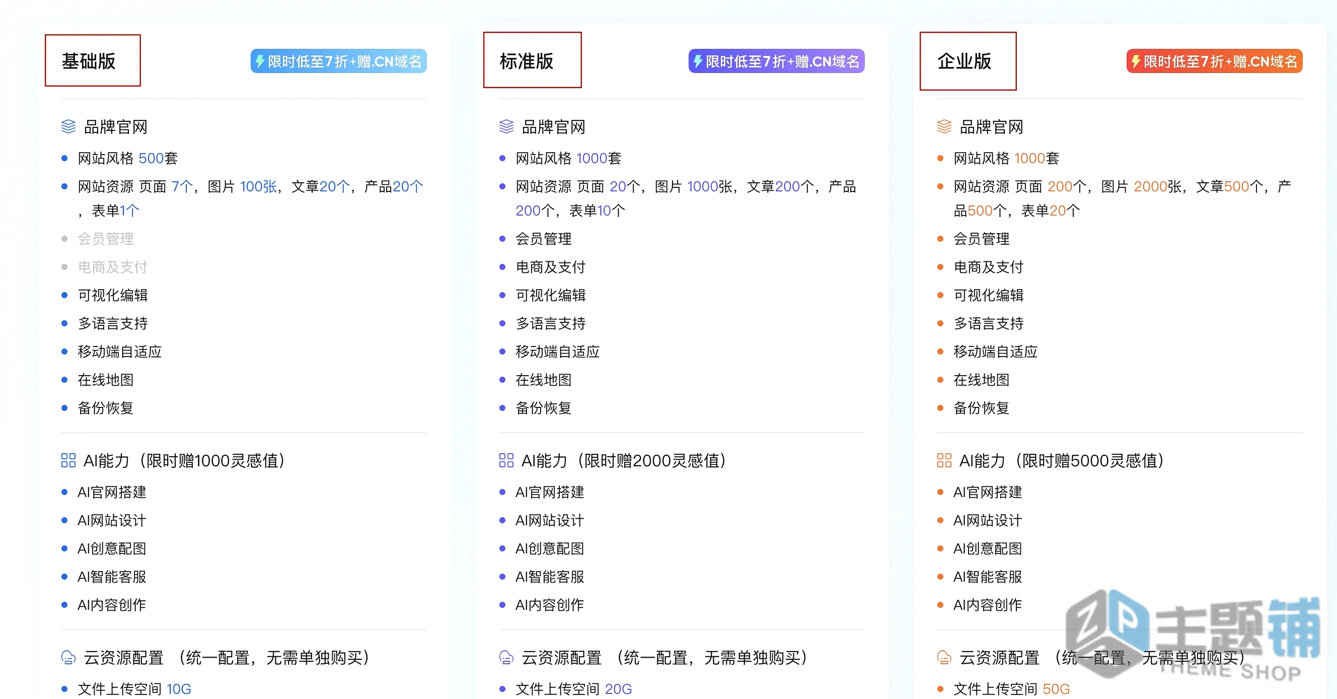1337x699 pixels.
Task: Click the 基础版 plan title
Action: pos(89,61)
